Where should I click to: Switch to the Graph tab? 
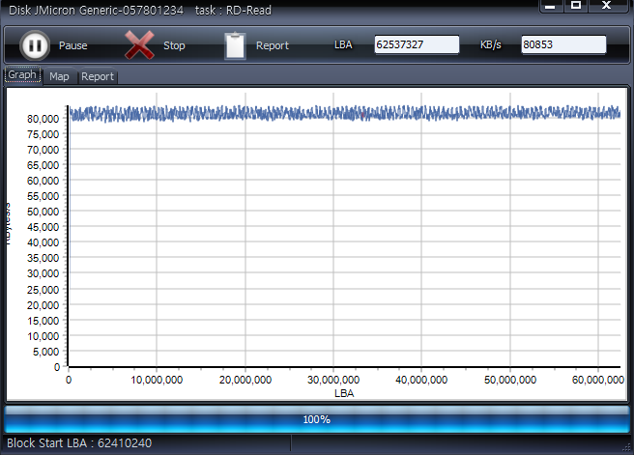(22, 75)
